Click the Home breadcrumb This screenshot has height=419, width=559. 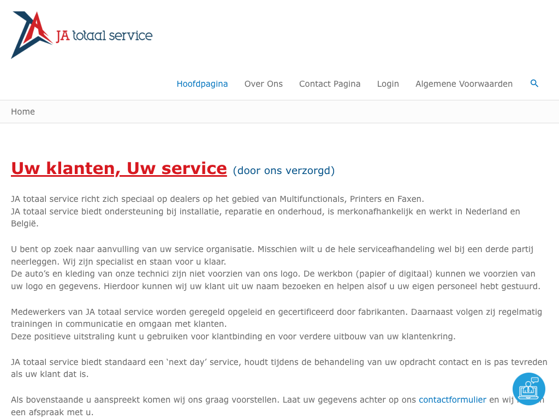23,112
